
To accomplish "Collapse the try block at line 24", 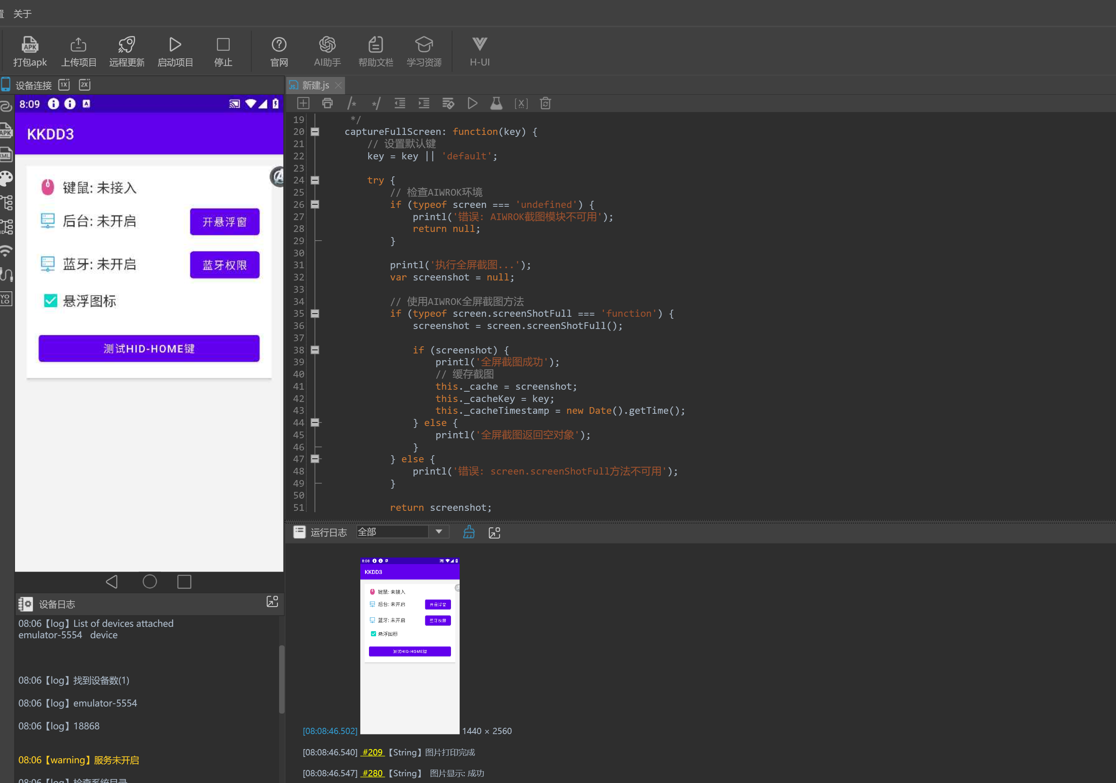I will tap(315, 180).
